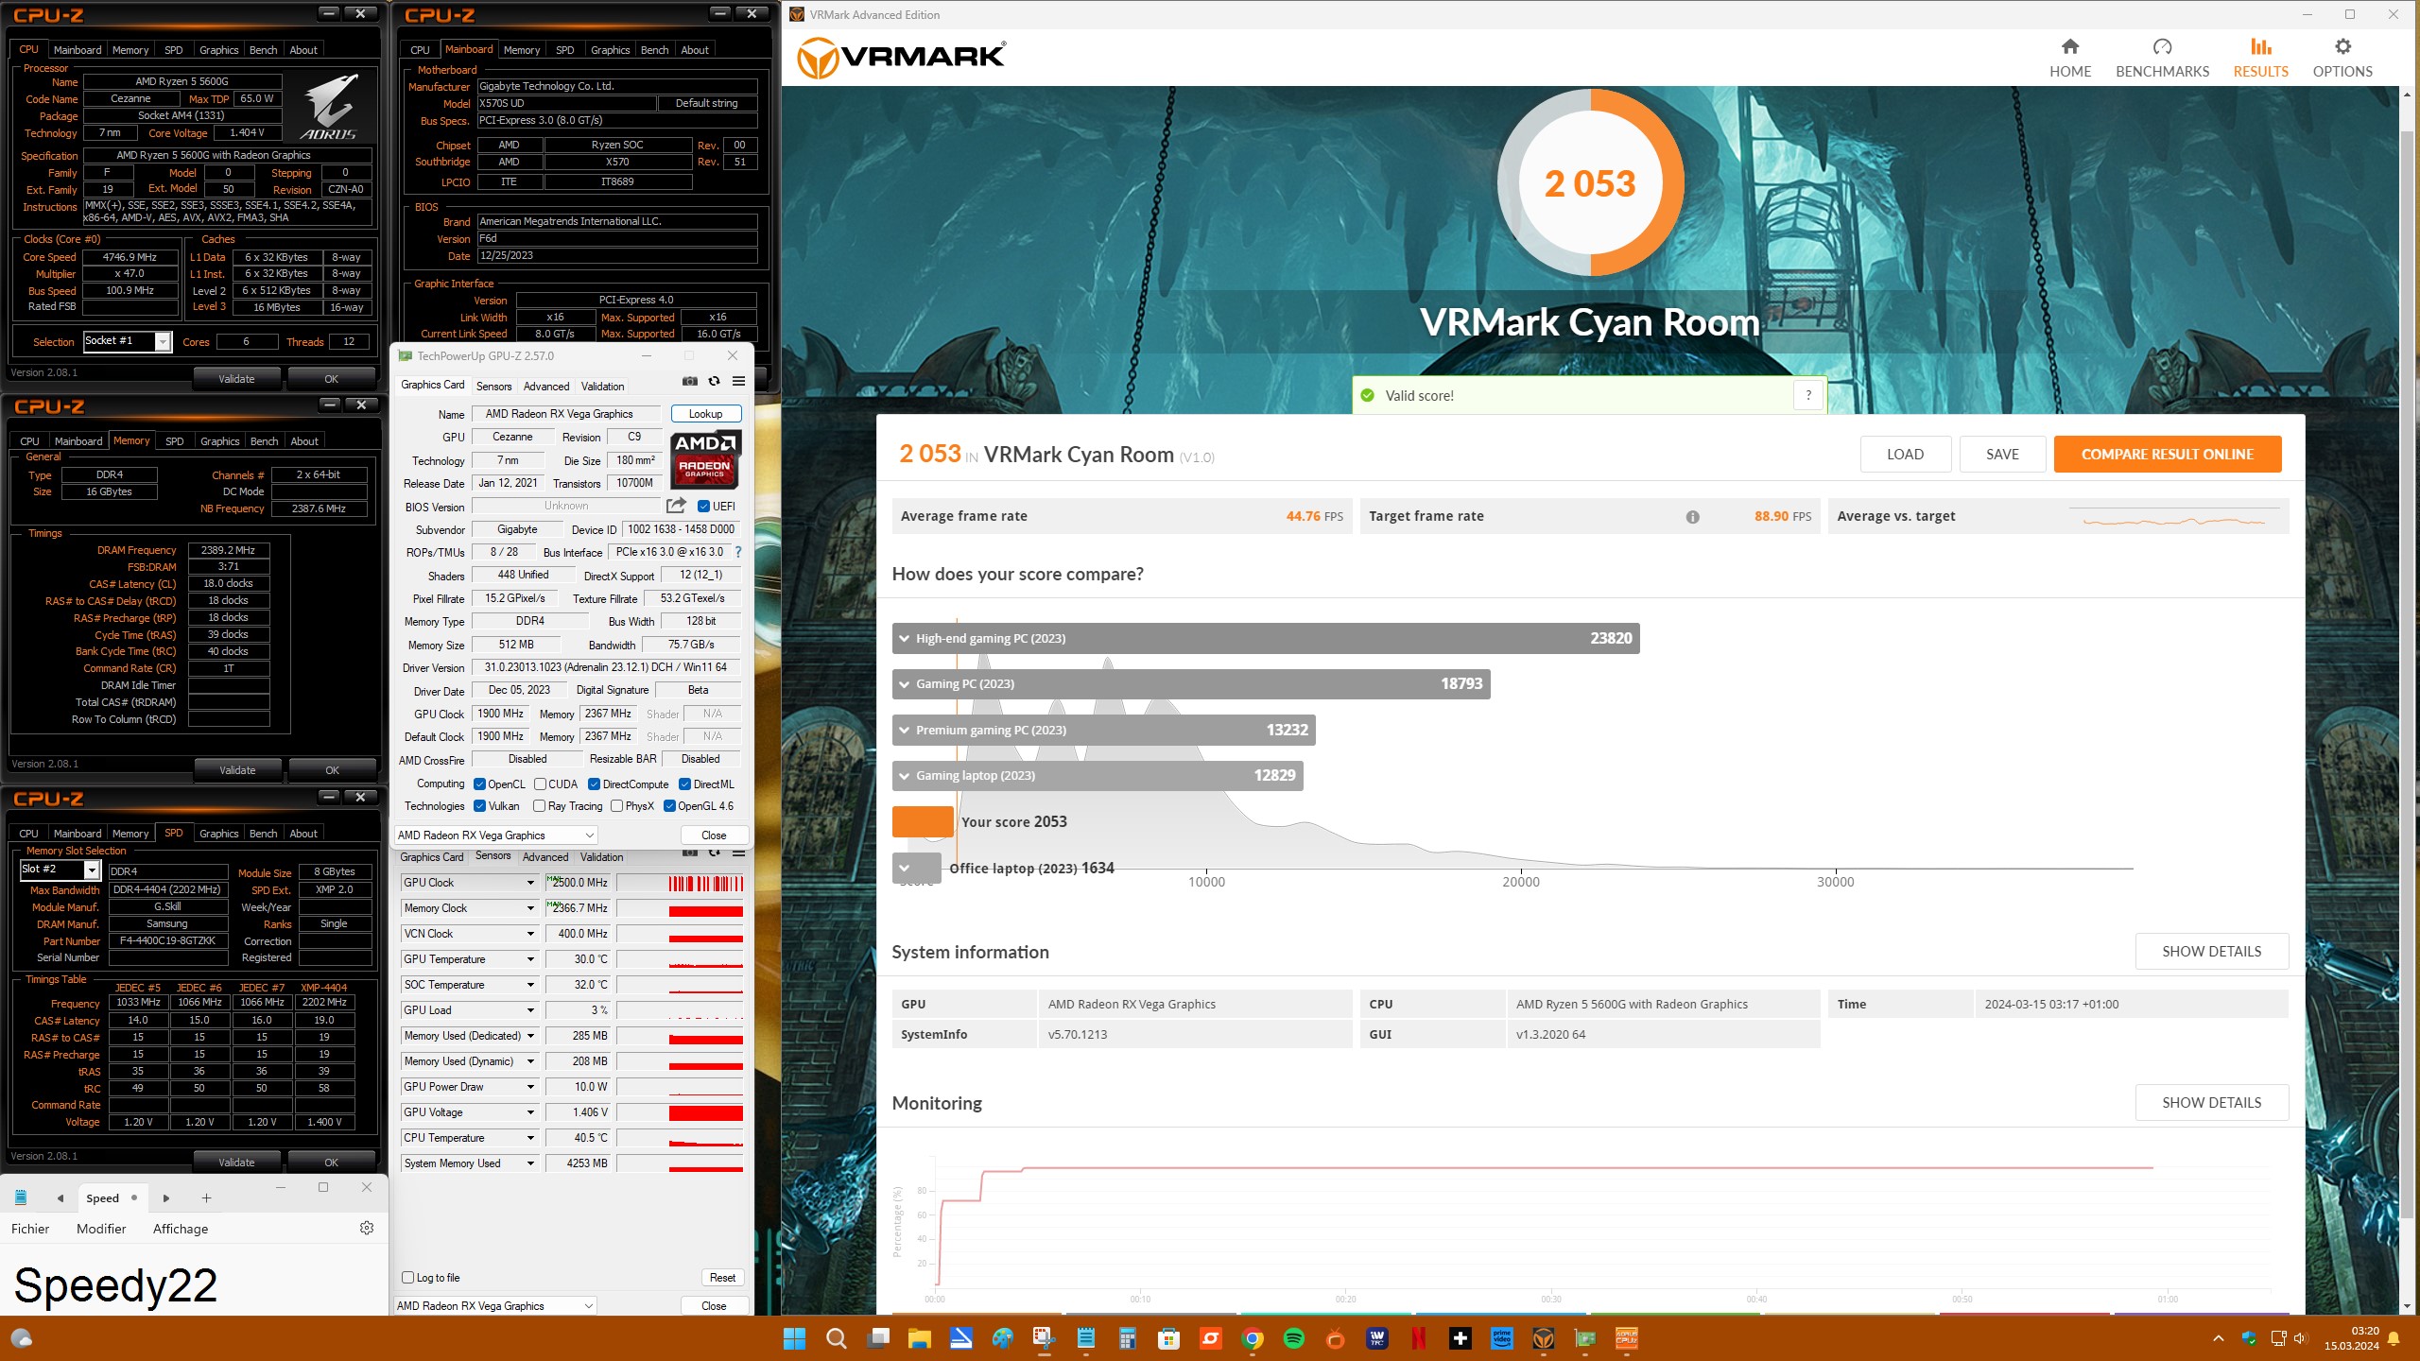This screenshot has width=2420, height=1361.
Task: Switch to Advanced tab in upper GPU-Z window
Action: (546, 386)
